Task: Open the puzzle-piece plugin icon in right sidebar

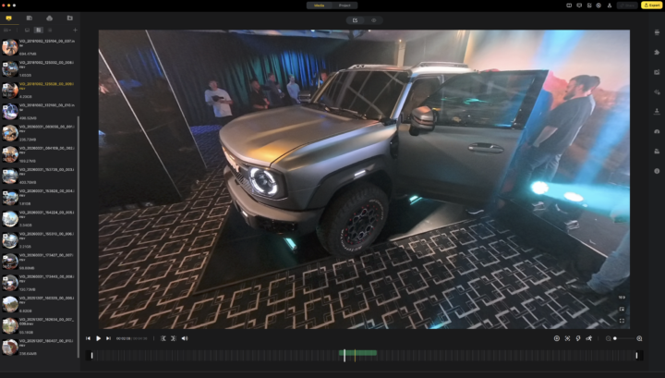Action: tap(657, 52)
